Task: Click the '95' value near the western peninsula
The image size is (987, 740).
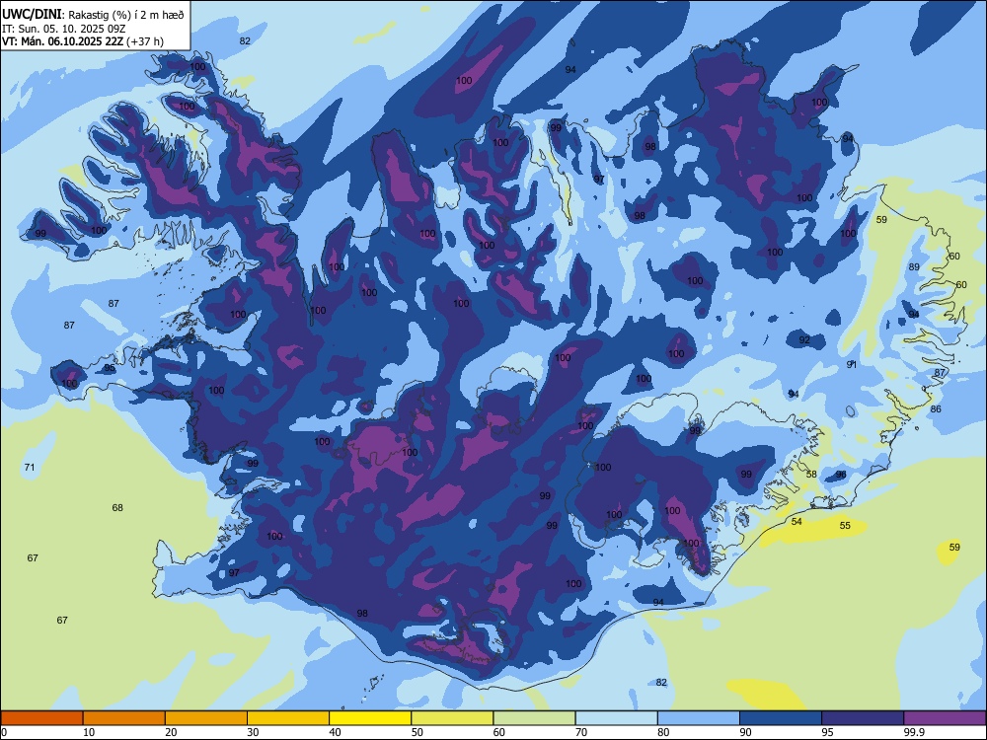Action: (110, 368)
